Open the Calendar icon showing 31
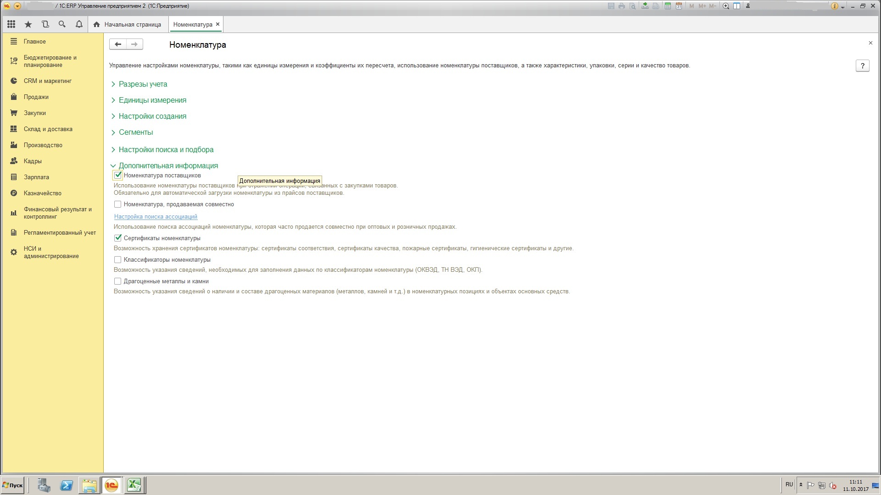The width and height of the screenshot is (881, 495). (679, 6)
